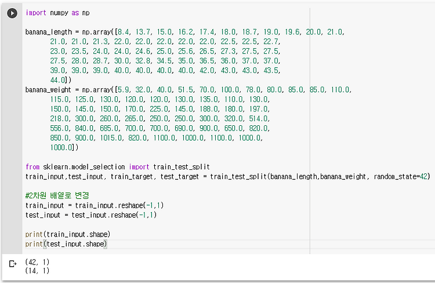
Task: Click the value 8.4 in banana_length
Action: click(x=123, y=32)
